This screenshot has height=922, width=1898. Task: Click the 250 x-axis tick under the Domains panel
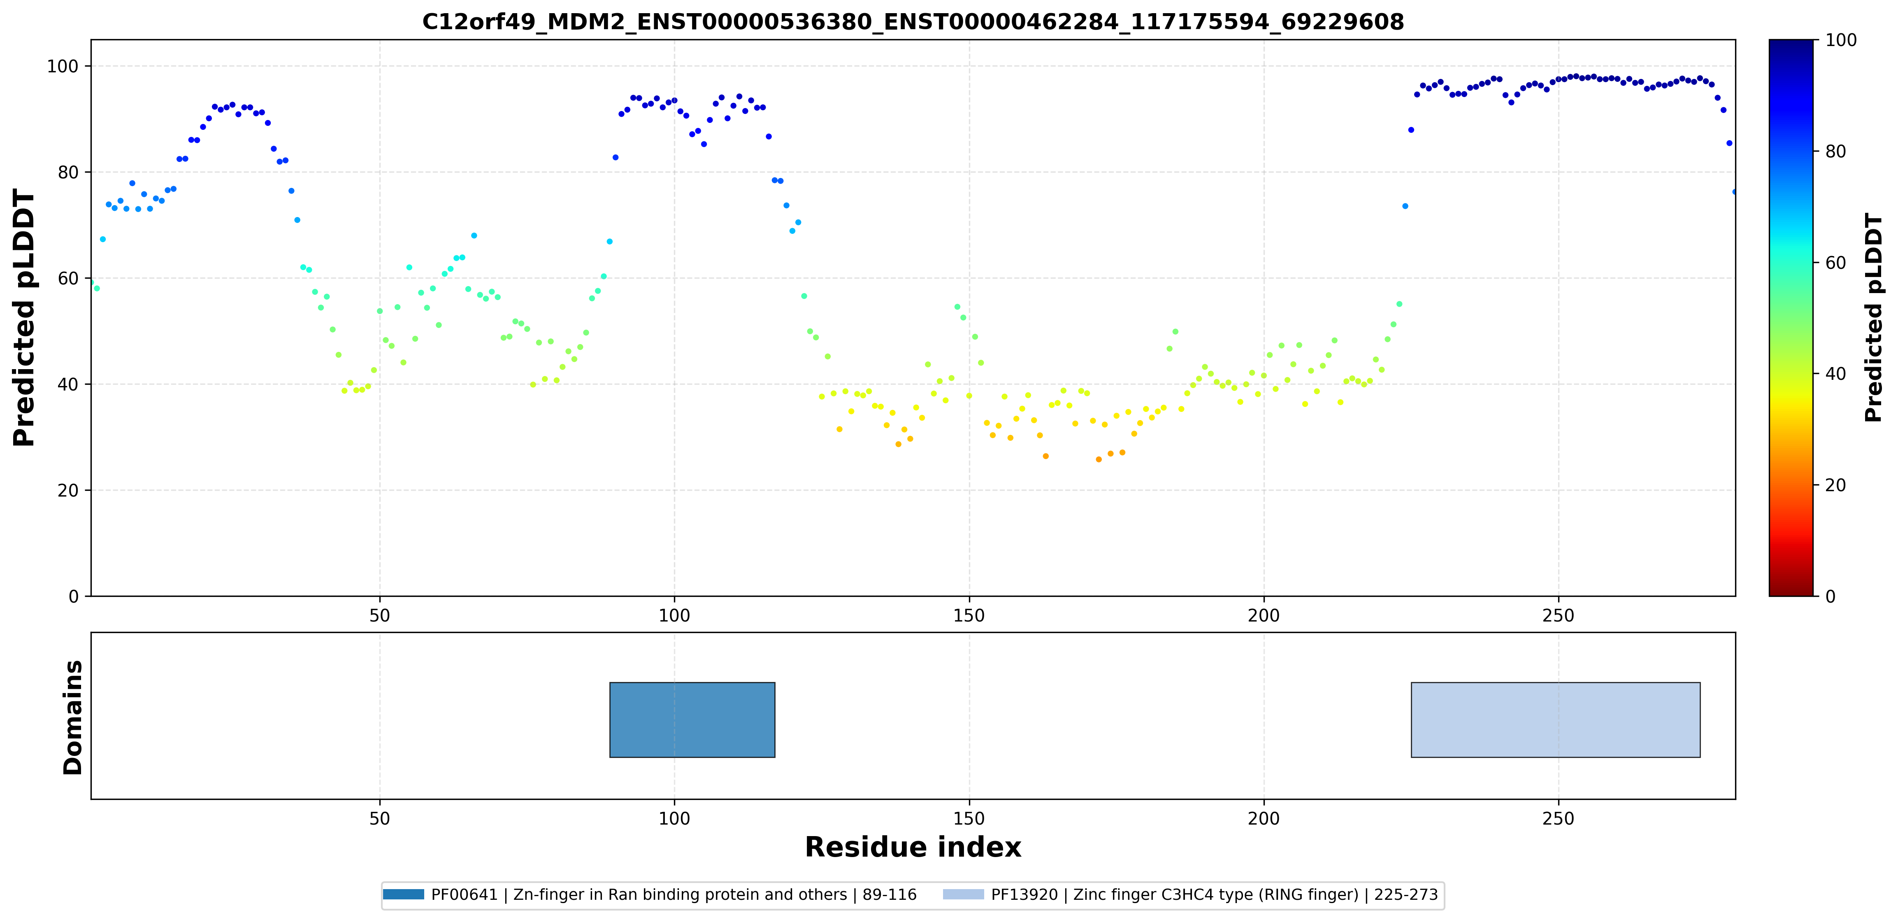[1558, 819]
